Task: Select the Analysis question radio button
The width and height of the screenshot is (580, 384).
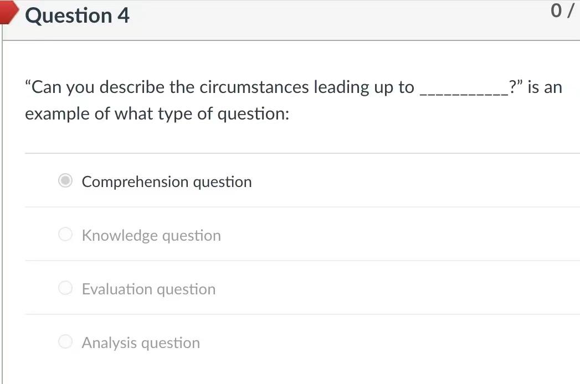Action: [65, 341]
